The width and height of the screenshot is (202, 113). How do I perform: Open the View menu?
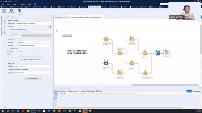point(15,4)
